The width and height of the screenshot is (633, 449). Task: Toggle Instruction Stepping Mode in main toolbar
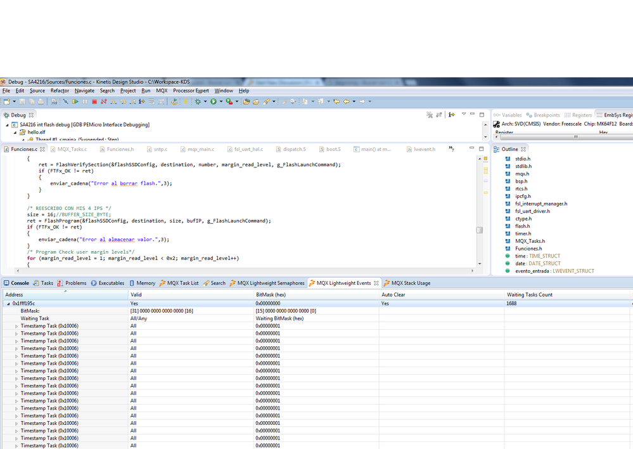click(142, 101)
